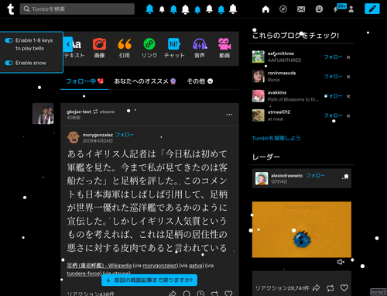Create a chat post (チャット)

(x=174, y=48)
